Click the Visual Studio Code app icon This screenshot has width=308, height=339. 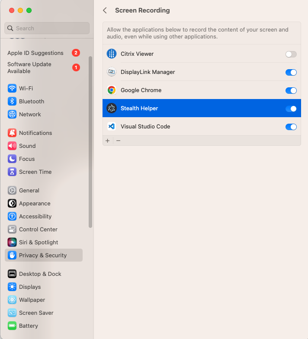coord(112,126)
